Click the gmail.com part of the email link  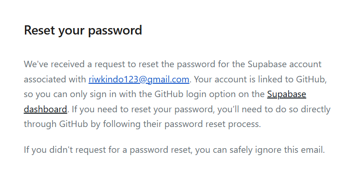(x=168, y=80)
